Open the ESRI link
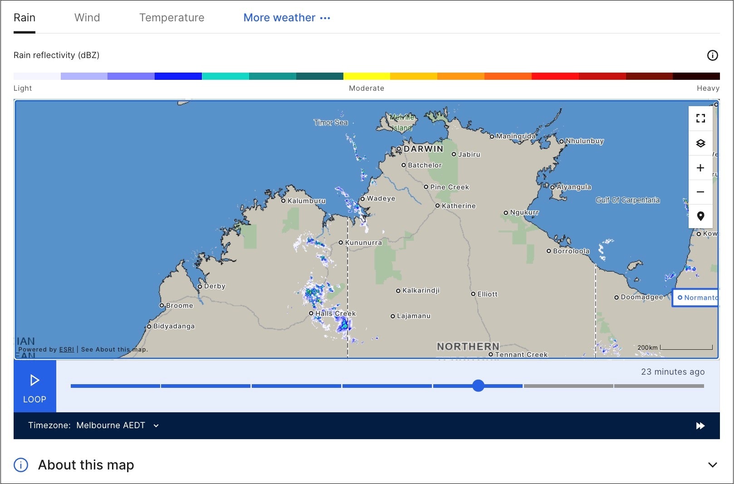 click(66, 349)
